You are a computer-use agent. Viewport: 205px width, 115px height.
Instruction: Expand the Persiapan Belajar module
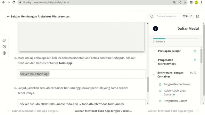(x=169, y=51)
